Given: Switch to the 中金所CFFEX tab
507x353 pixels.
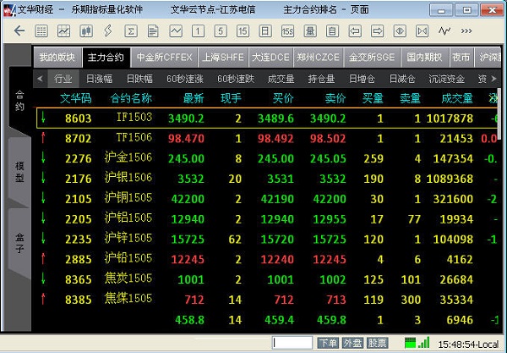Looking at the screenshot, I should [163, 58].
